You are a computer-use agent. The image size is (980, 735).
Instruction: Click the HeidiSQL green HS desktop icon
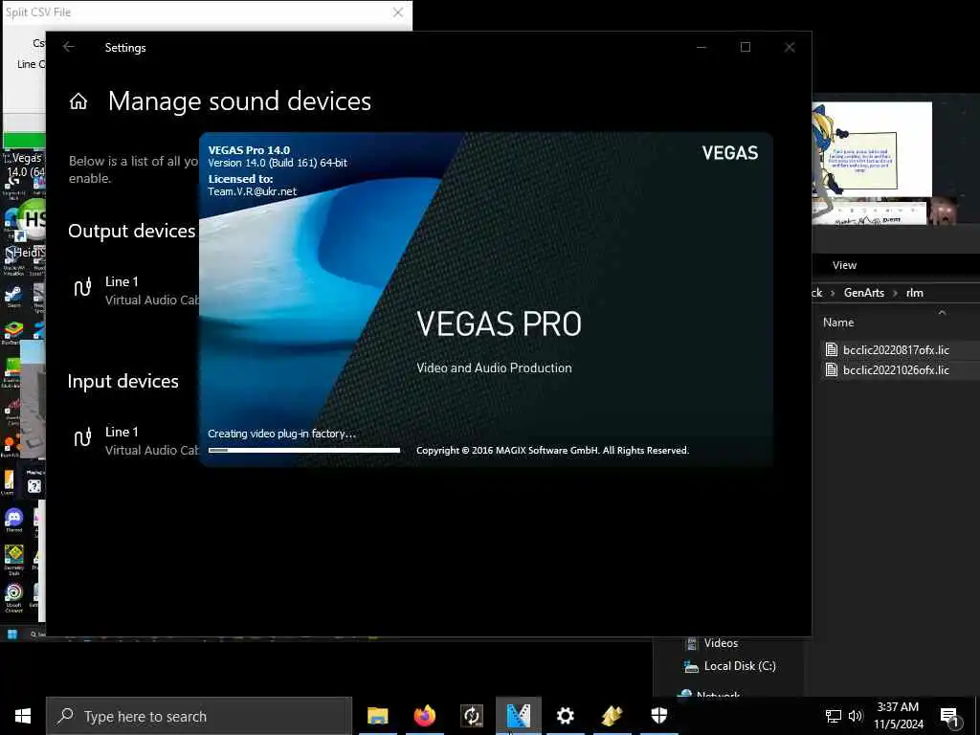(32, 219)
